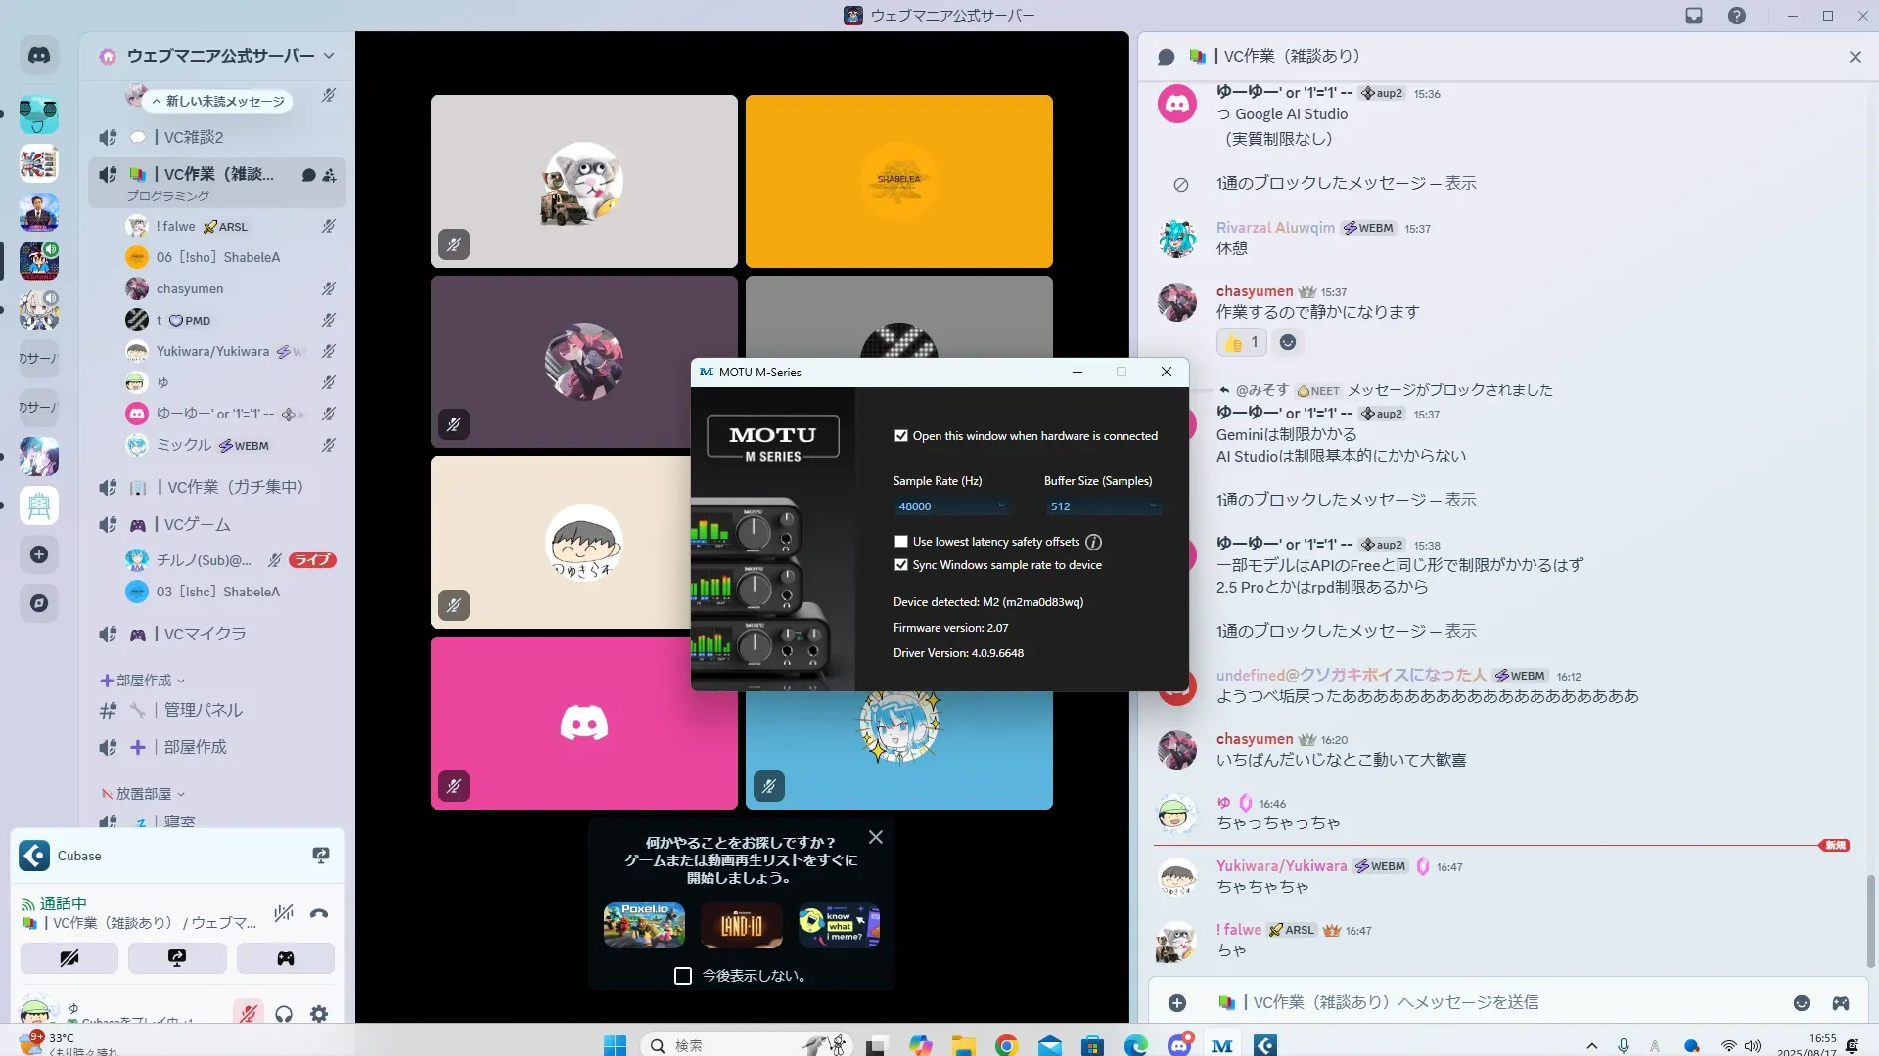This screenshot has width=1879, height=1056.
Task: Open the Sample Rate 48000 dropdown
Action: [x=949, y=506]
